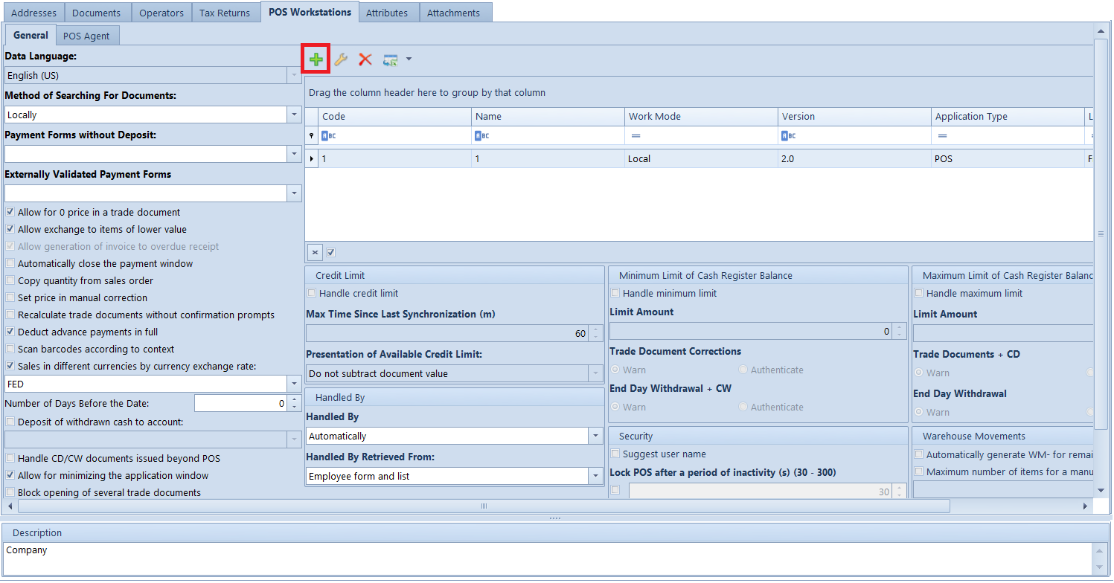Sort by the Work Mode column header
Screen dimensions: 1114x583
701,117
